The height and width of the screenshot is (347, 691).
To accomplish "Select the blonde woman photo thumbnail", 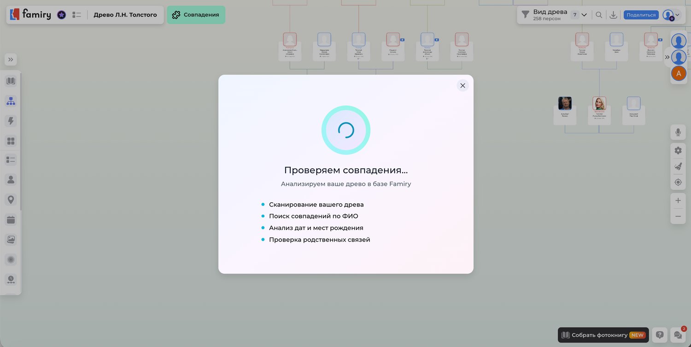I will tap(599, 104).
